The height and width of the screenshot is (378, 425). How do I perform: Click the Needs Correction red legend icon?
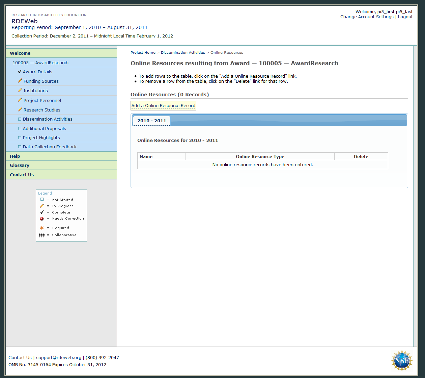click(42, 219)
